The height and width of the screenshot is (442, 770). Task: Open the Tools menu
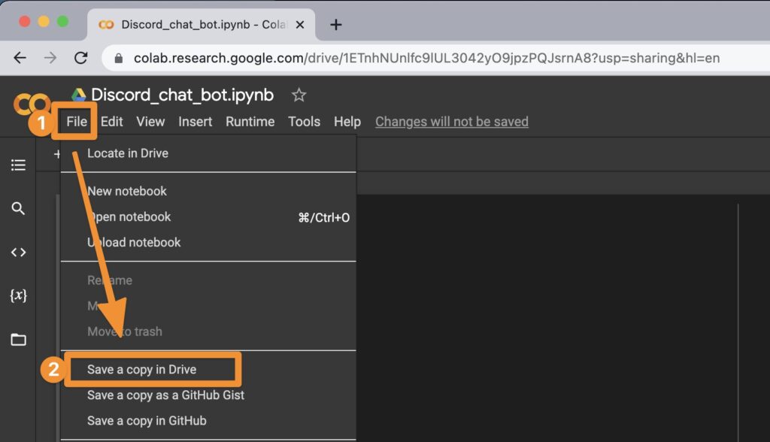[304, 121]
